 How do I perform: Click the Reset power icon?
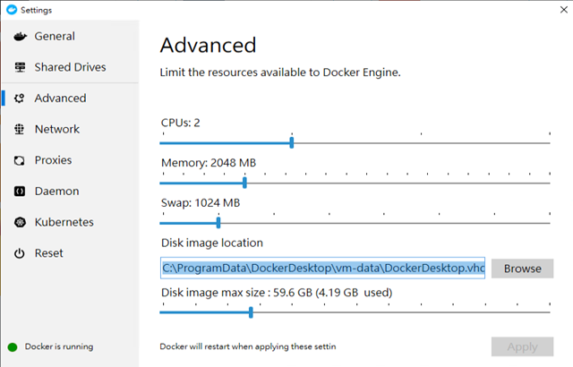(20, 253)
